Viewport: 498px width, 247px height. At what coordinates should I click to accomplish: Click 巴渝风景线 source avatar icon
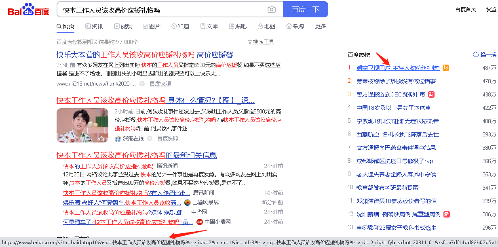(x=187, y=202)
